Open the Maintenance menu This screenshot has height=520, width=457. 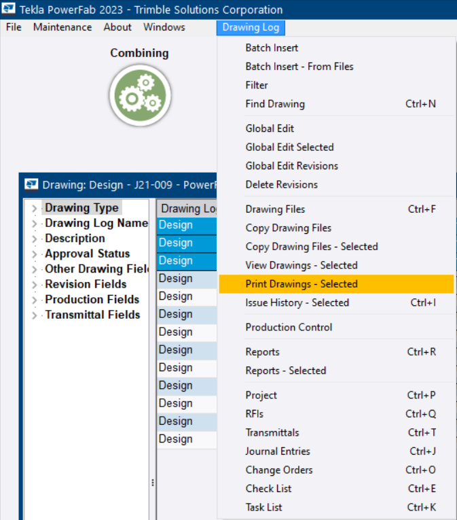click(x=62, y=27)
